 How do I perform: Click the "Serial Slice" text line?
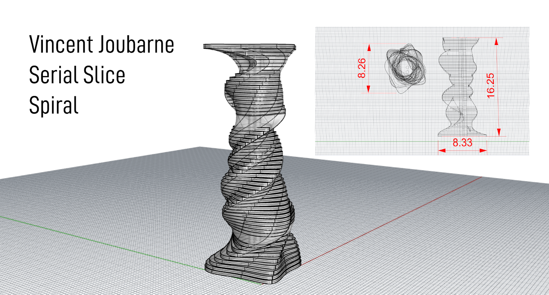coord(77,75)
